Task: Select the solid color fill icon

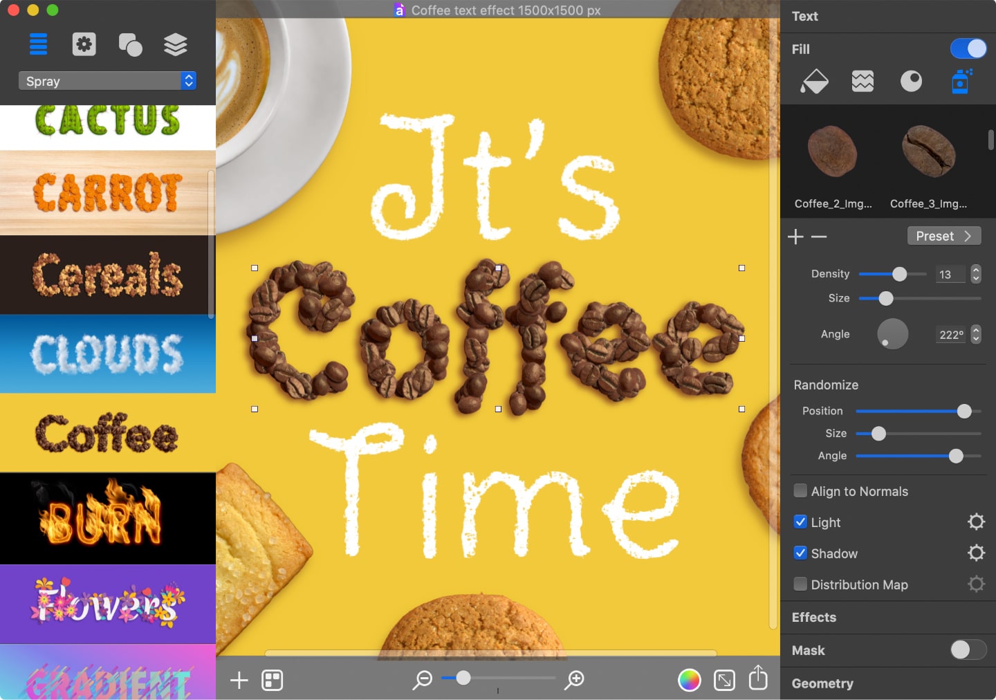Action: [813, 81]
